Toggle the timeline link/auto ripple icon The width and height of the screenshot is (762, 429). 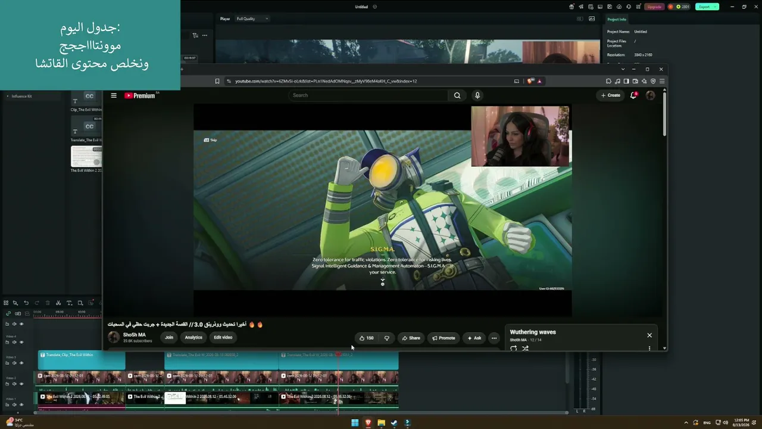coord(8,313)
